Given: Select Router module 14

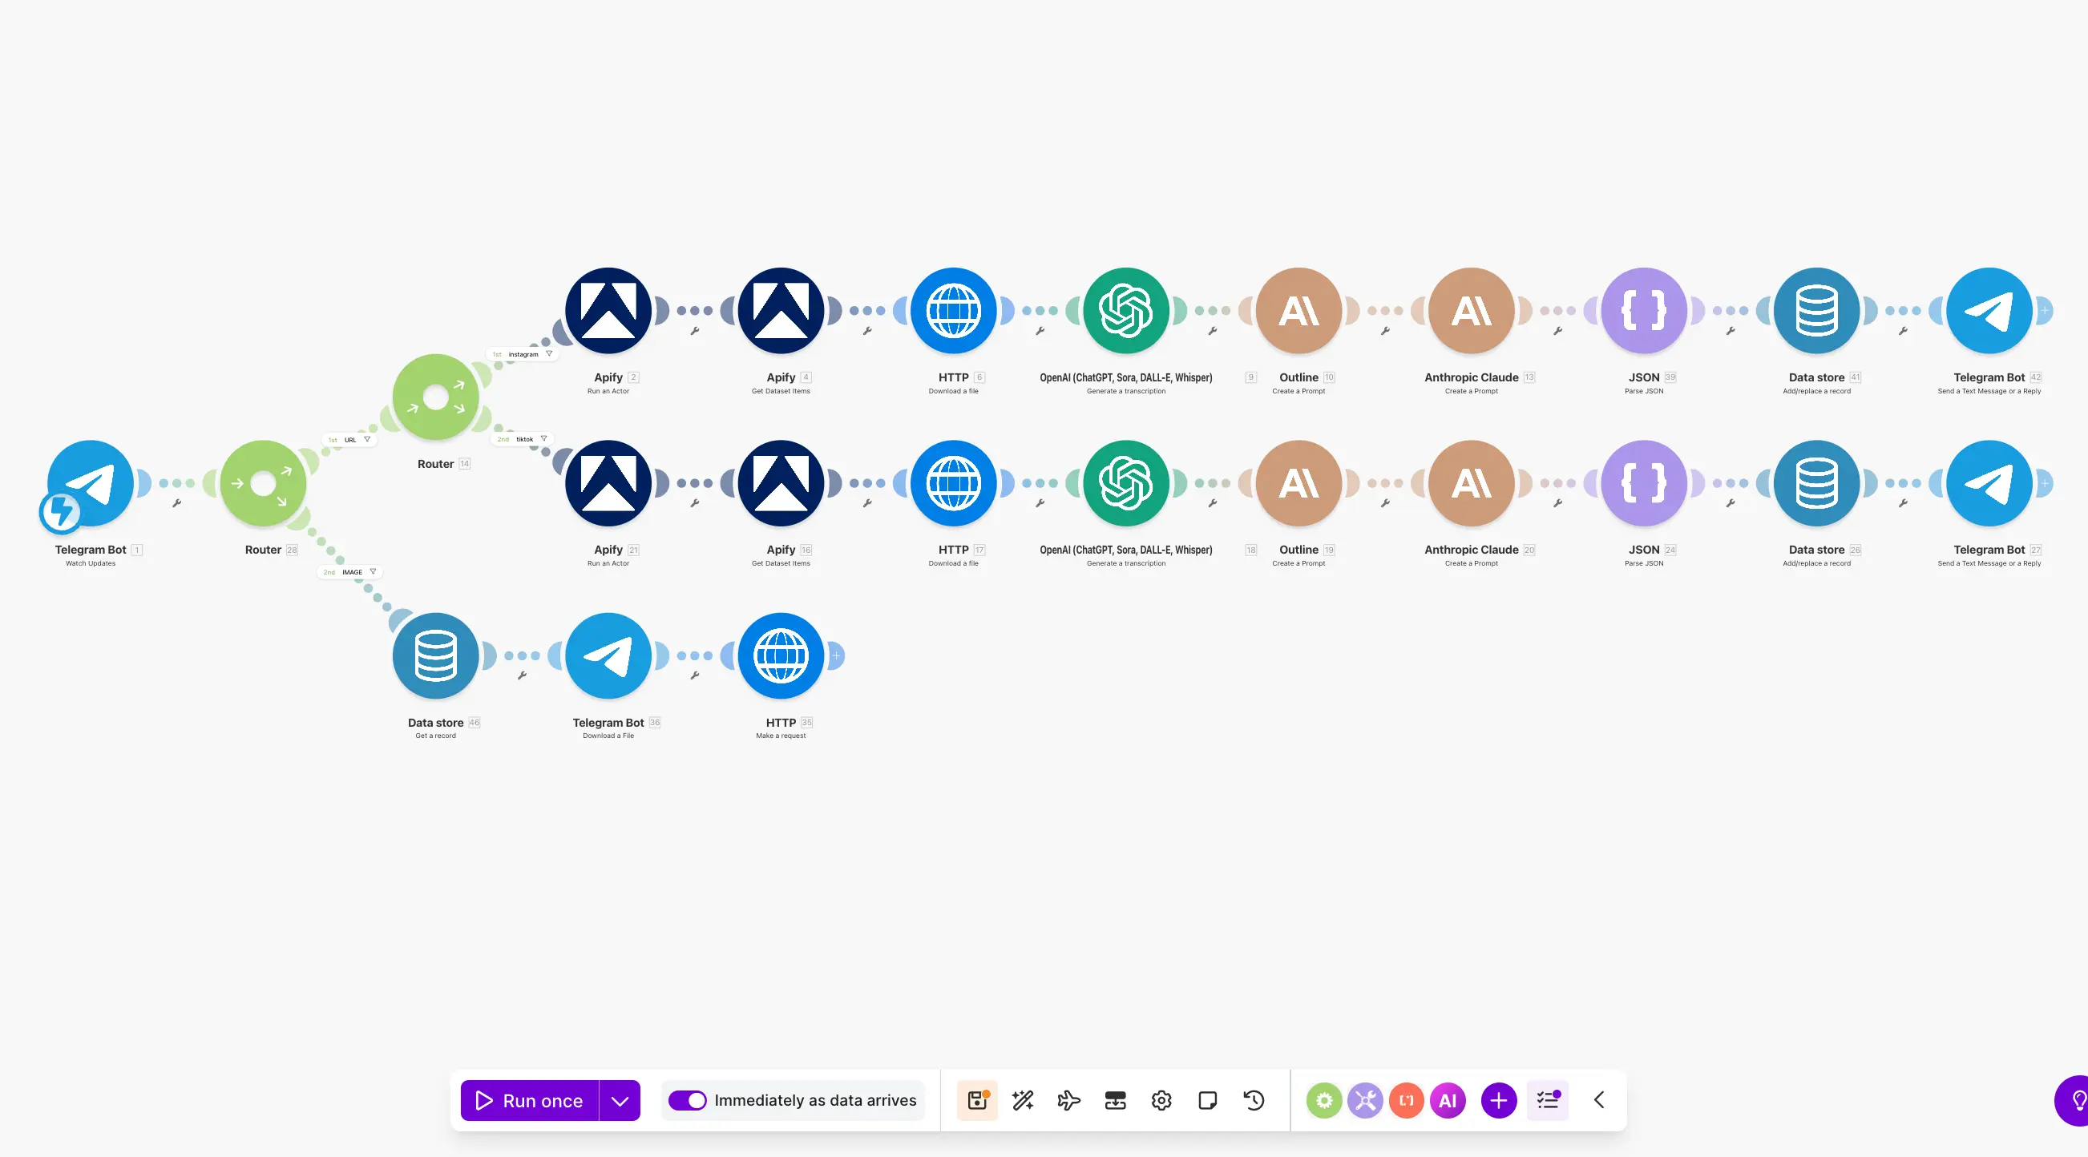Looking at the screenshot, I should pyautogui.click(x=435, y=397).
